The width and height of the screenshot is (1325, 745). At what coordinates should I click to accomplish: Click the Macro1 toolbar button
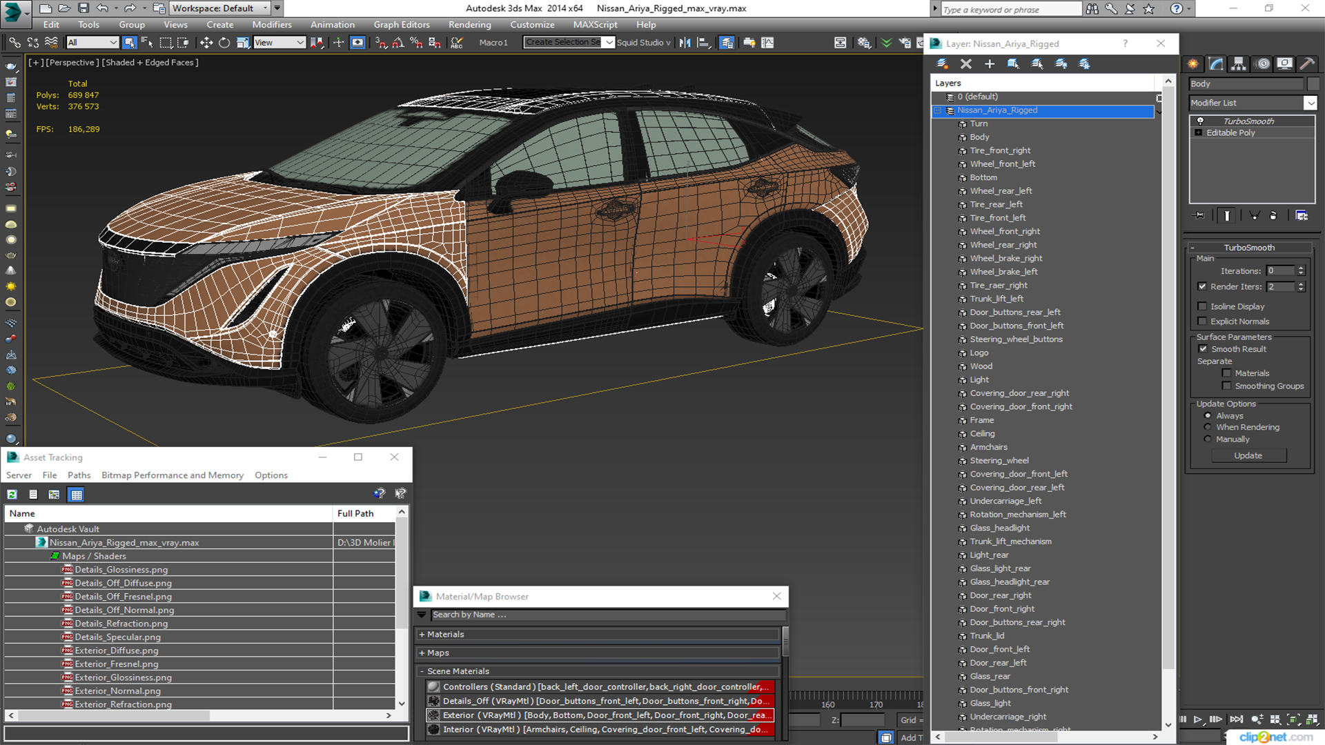493,43
